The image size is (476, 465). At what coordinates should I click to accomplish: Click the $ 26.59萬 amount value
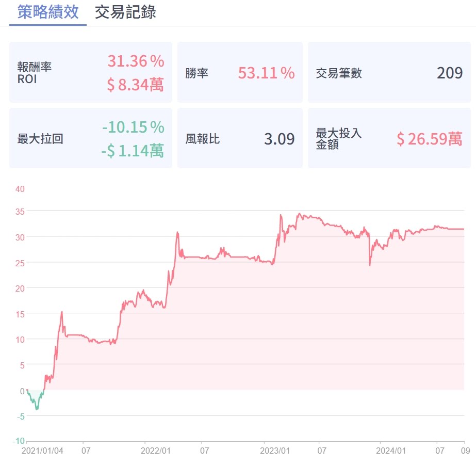point(430,139)
